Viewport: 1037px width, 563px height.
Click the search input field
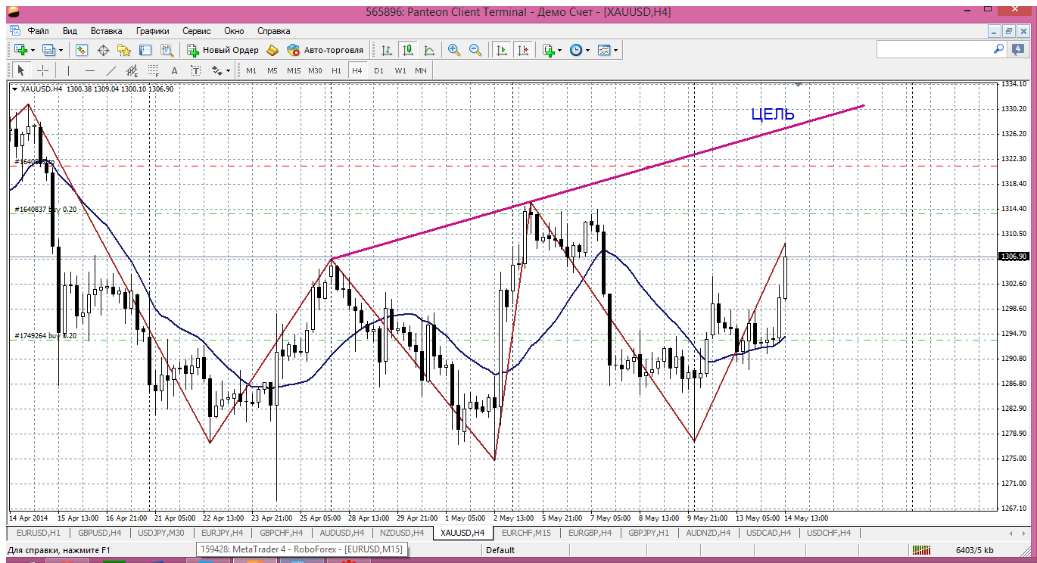pyautogui.click(x=935, y=49)
